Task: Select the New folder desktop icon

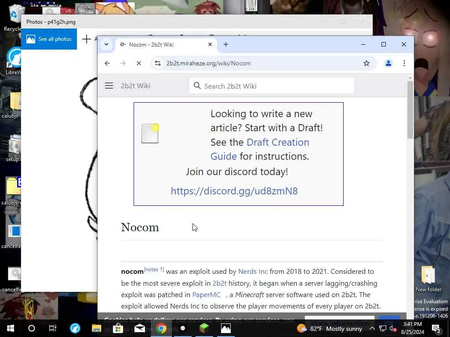Action: click(428, 279)
